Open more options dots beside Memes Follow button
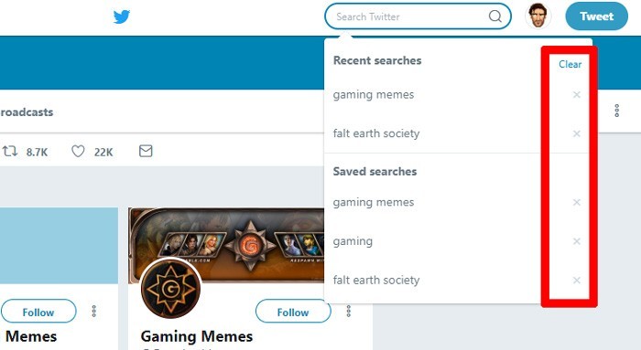This screenshot has width=641, height=350. click(93, 312)
